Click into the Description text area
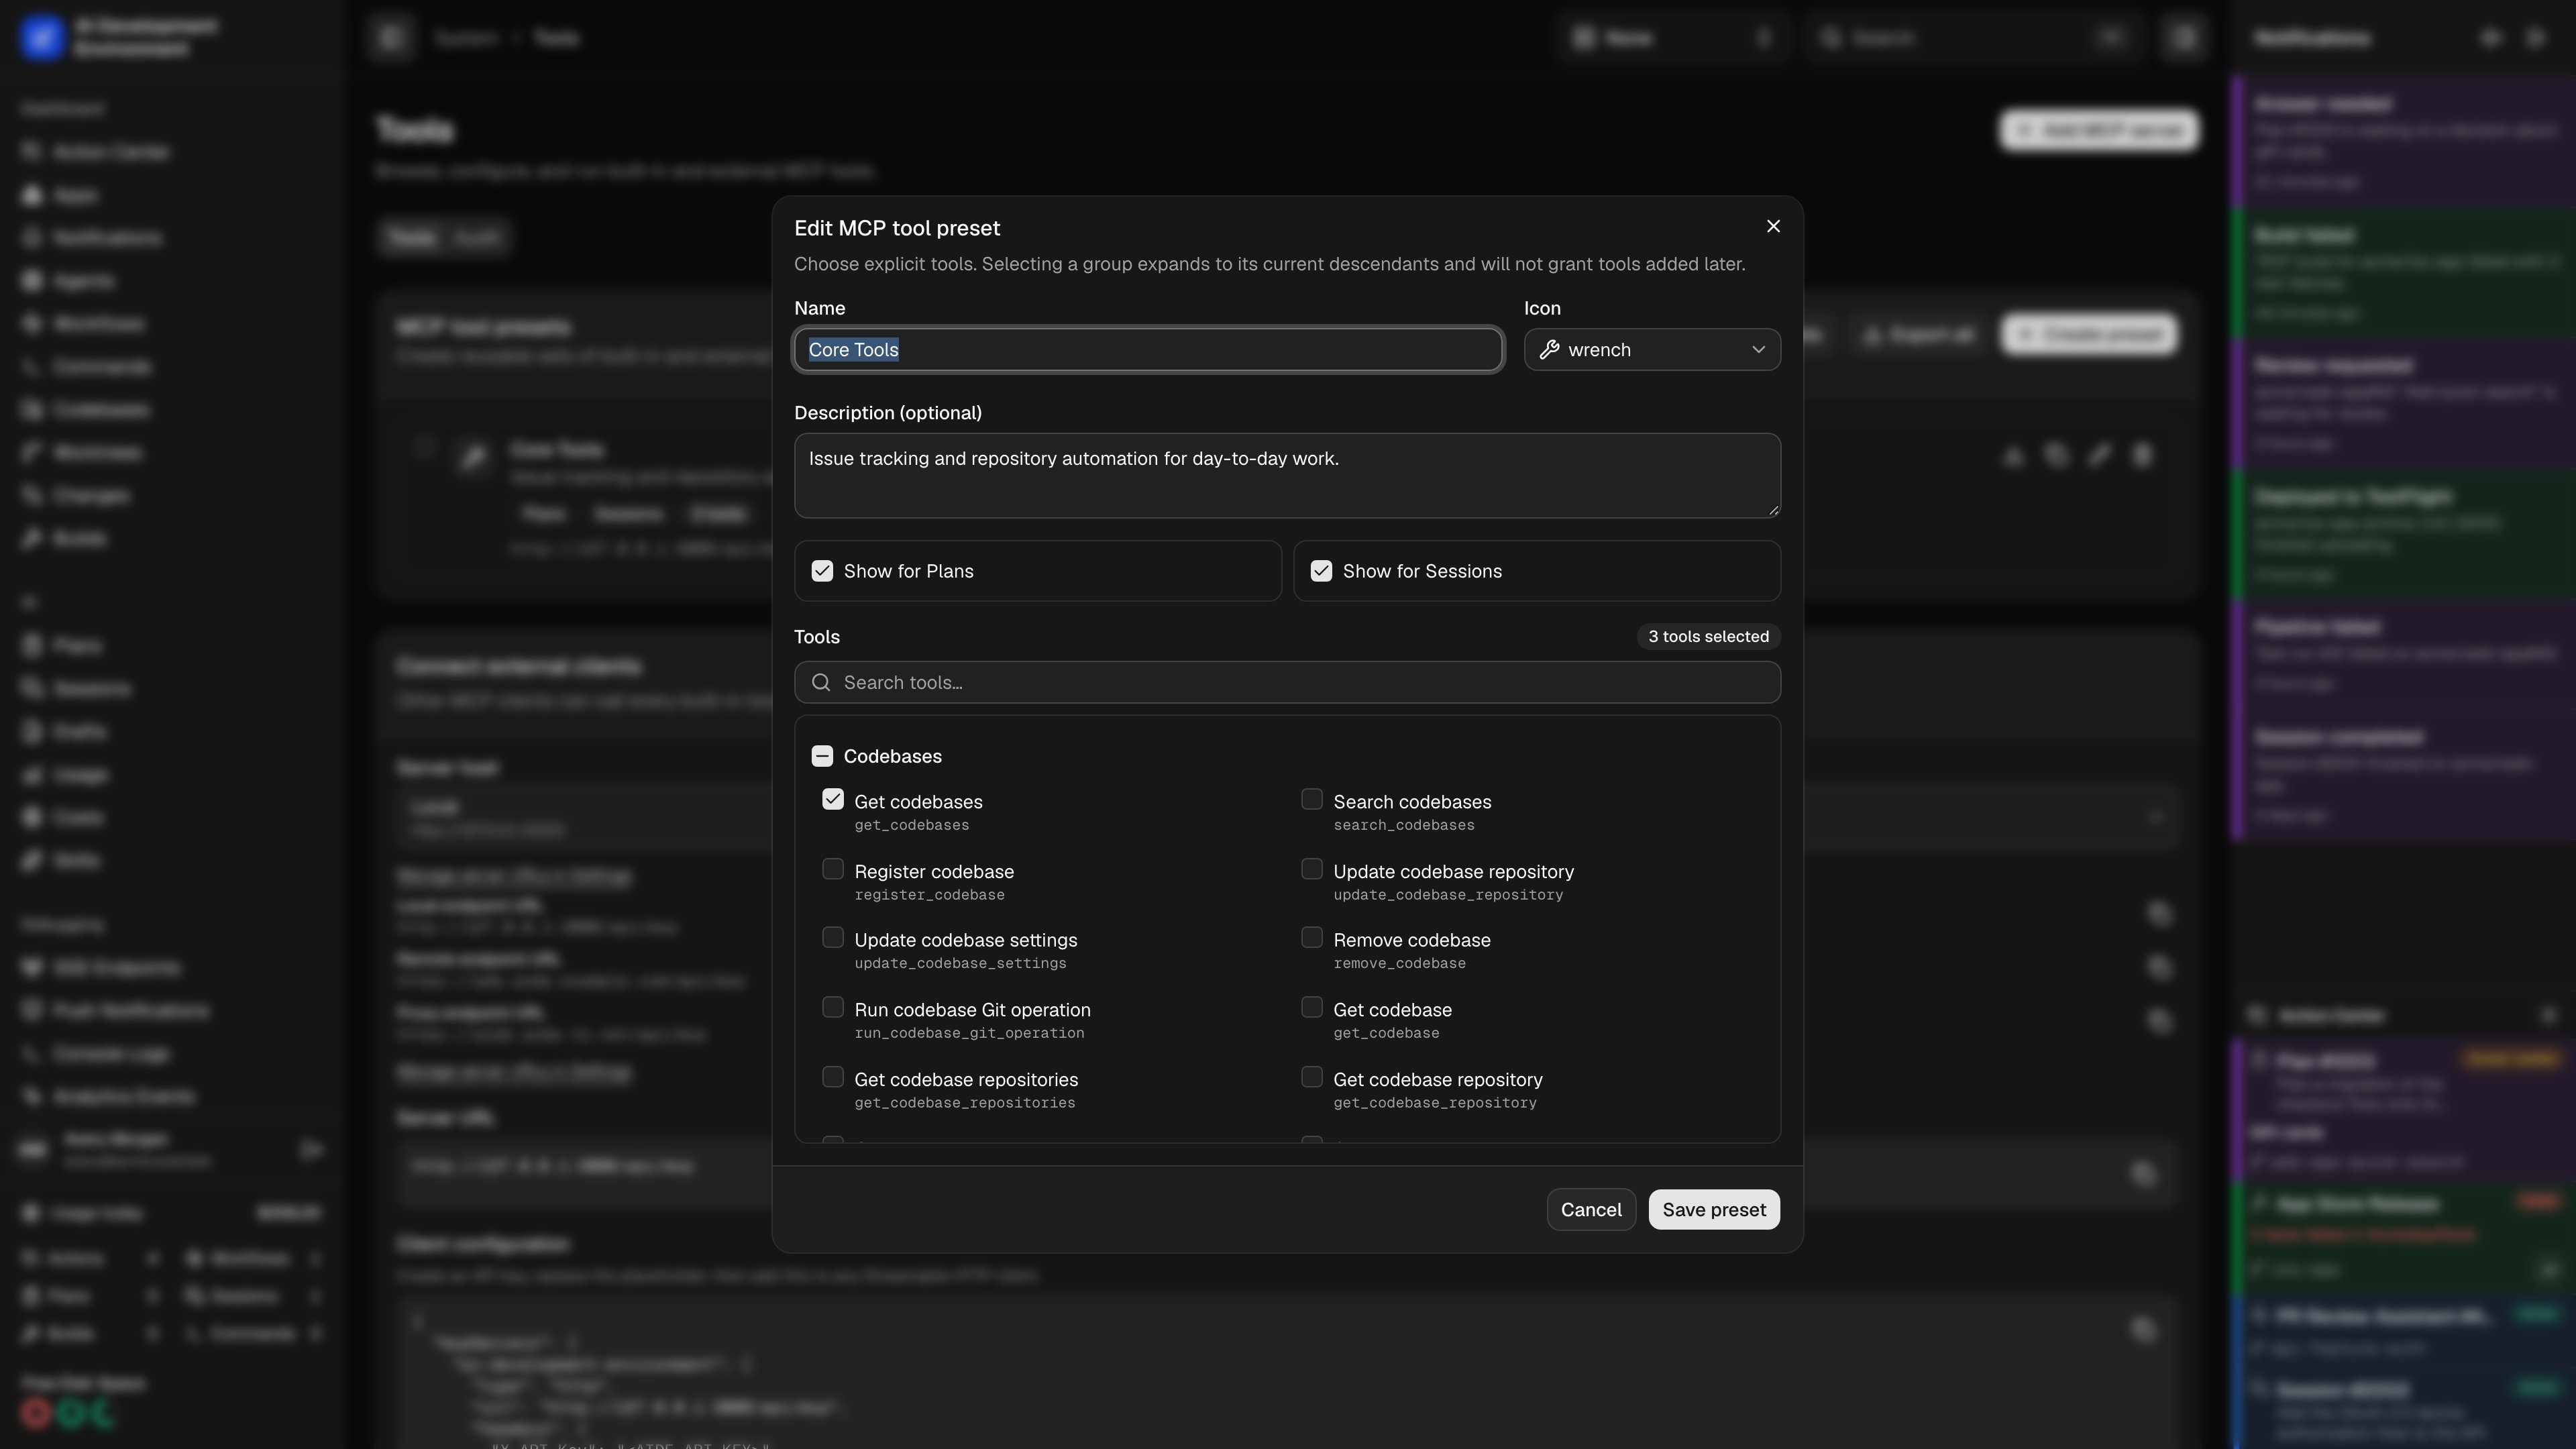The height and width of the screenshot is (1449, 2576). pos(1287,476)
